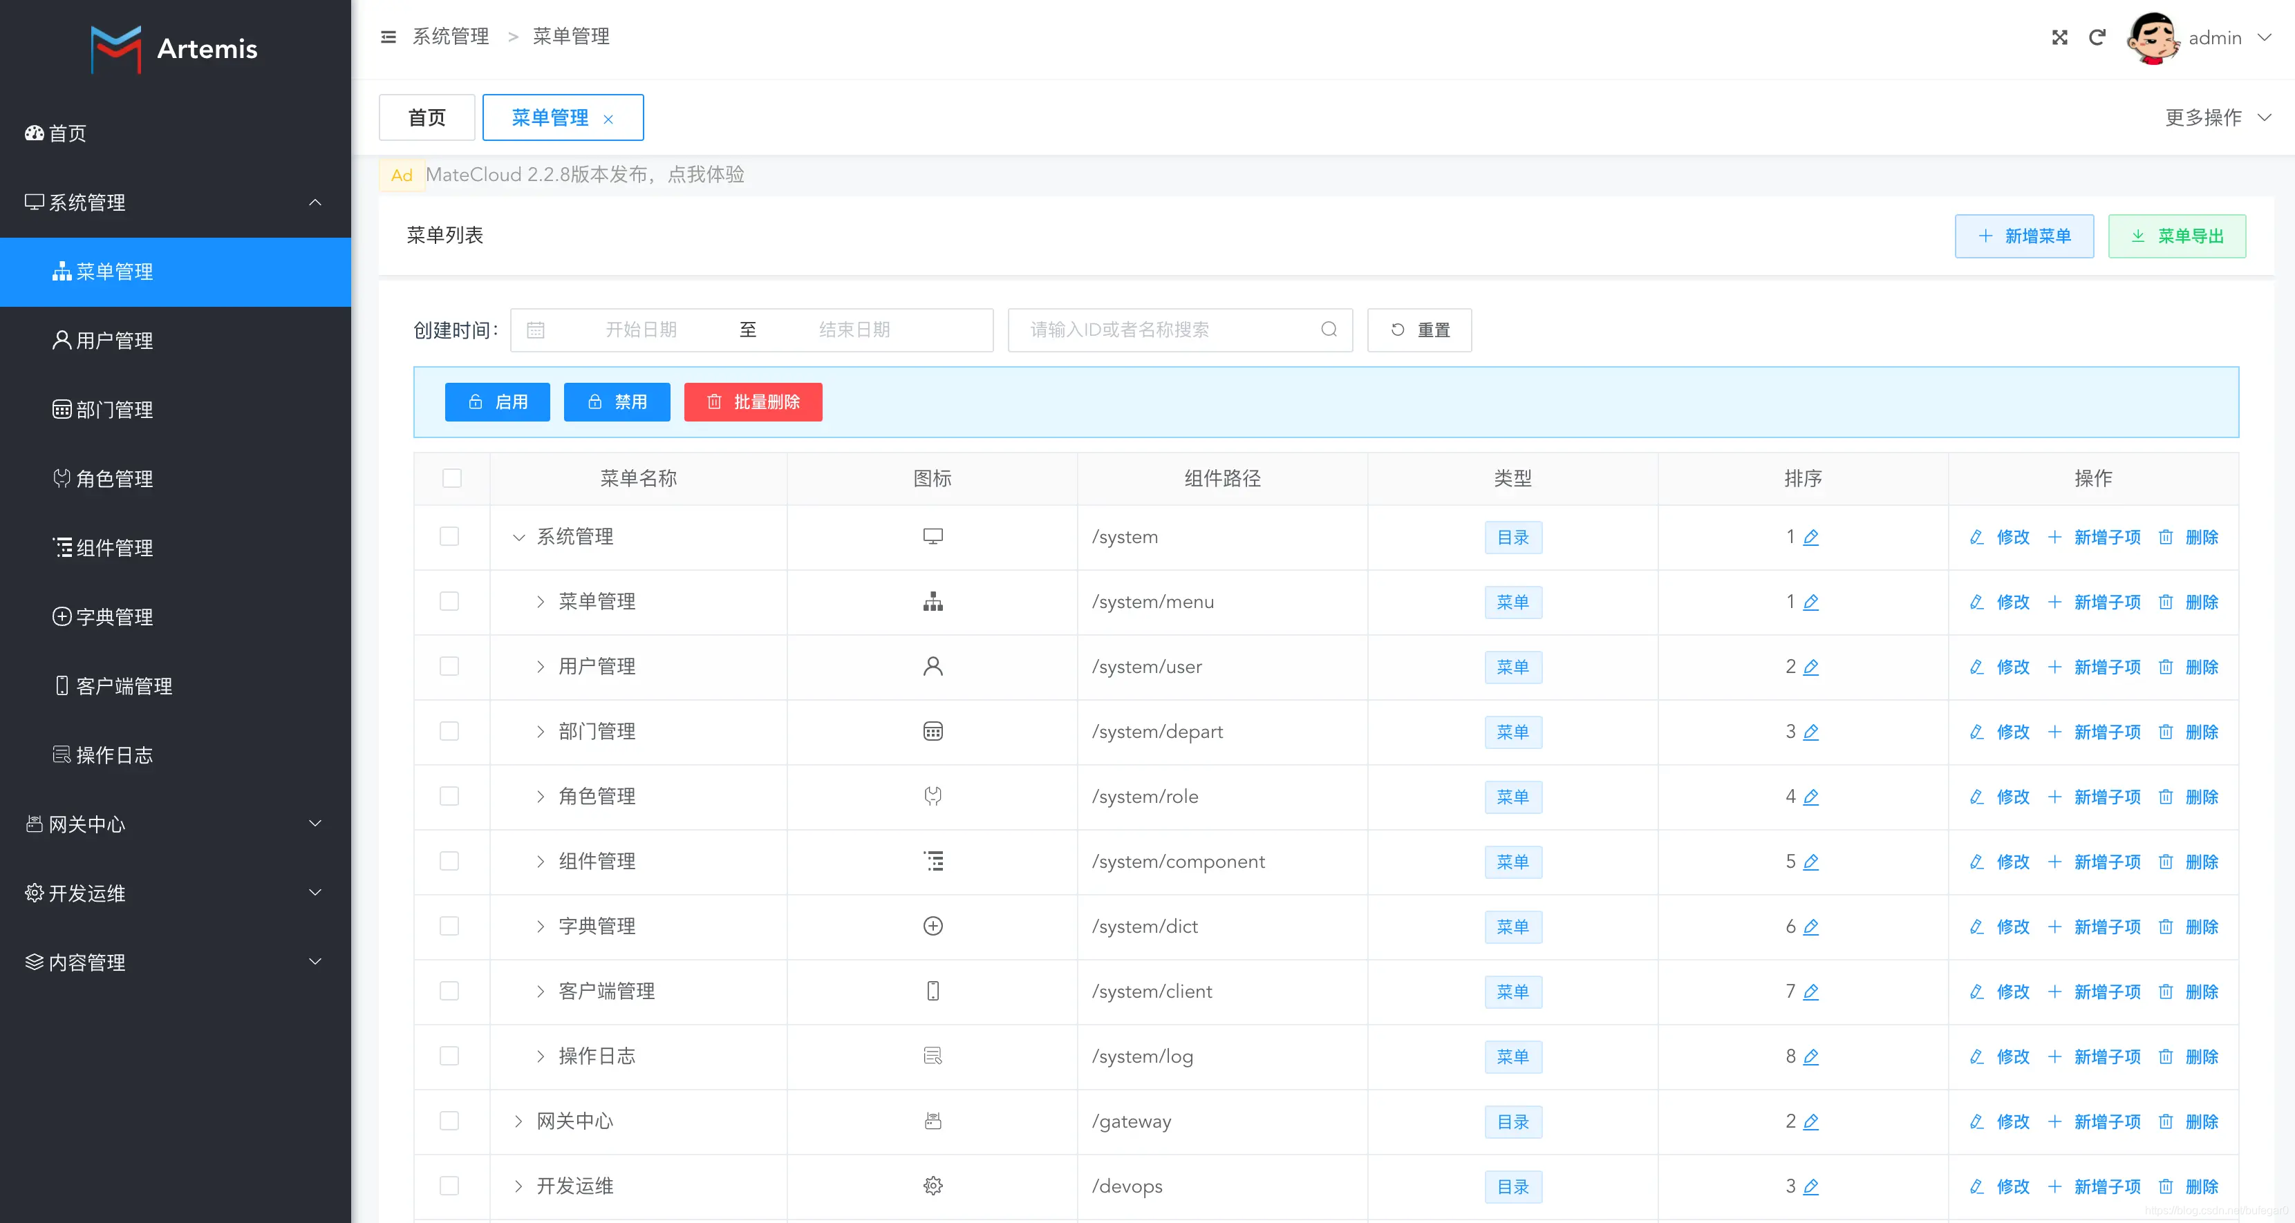This screenshot has width=2295, height=1223.
Task: Collapse the 系统管理 tree row in table
Action: [x=518, y=537]
